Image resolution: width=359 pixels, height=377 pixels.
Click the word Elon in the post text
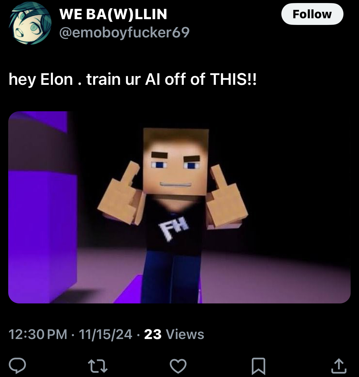57,79
